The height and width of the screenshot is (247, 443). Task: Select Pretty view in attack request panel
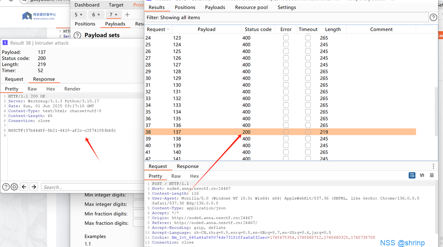pos(155,176)
